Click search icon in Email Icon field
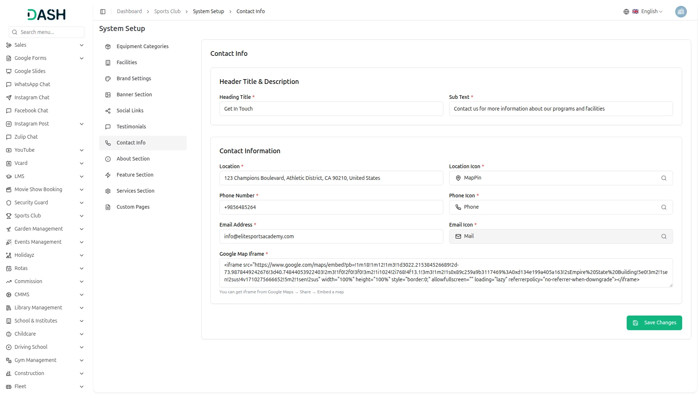Image resolution: width=700 pixels, height=394 pixels. pyautogui.click(x=664, y=236)
